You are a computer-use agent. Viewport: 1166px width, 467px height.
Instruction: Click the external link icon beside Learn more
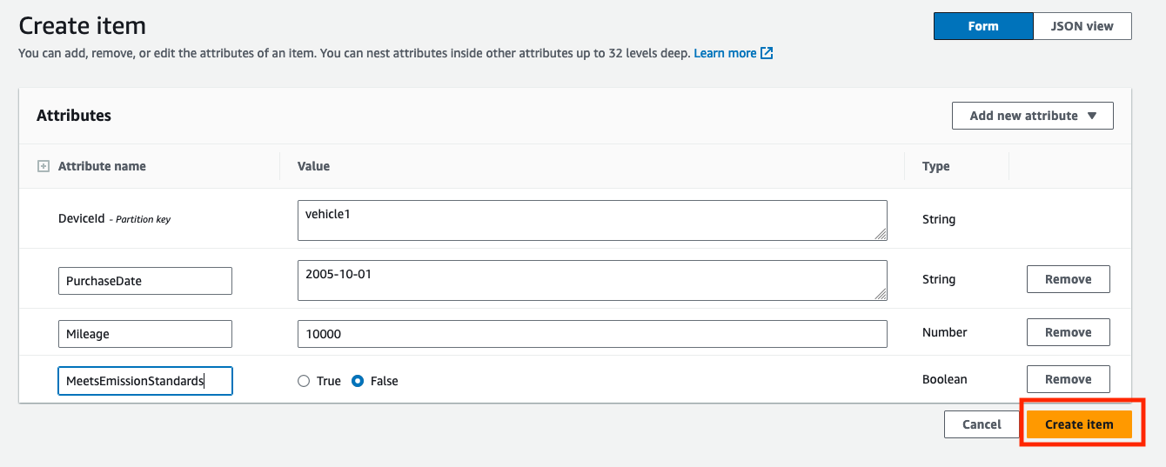(767, 53)
